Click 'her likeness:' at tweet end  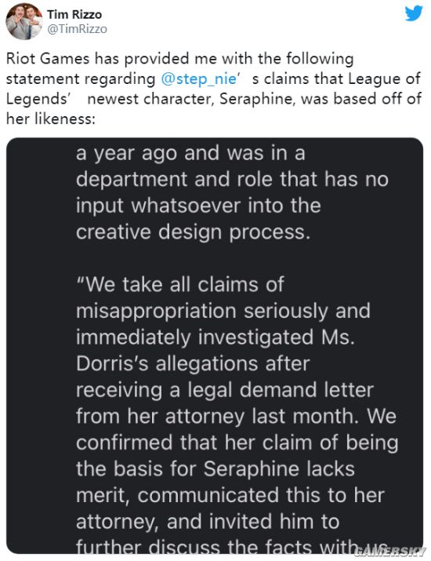click(x=51, y=118)
